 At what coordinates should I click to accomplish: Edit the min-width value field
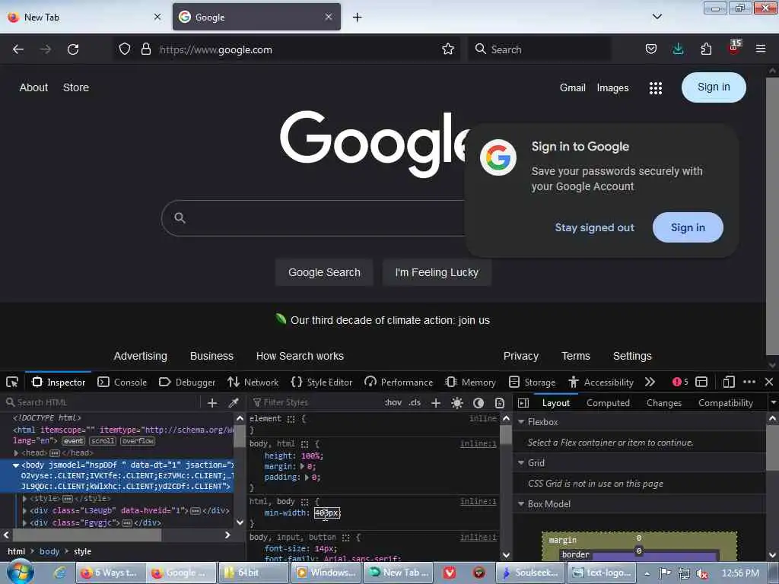(x=327, y=513)
